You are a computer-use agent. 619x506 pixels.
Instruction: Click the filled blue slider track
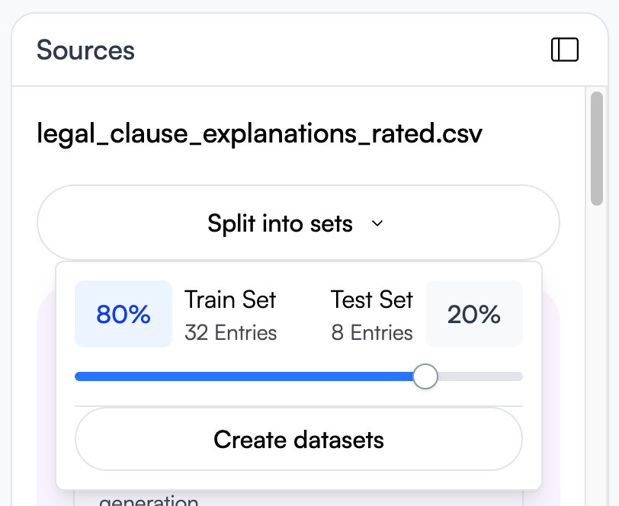(x=244, y=376)
